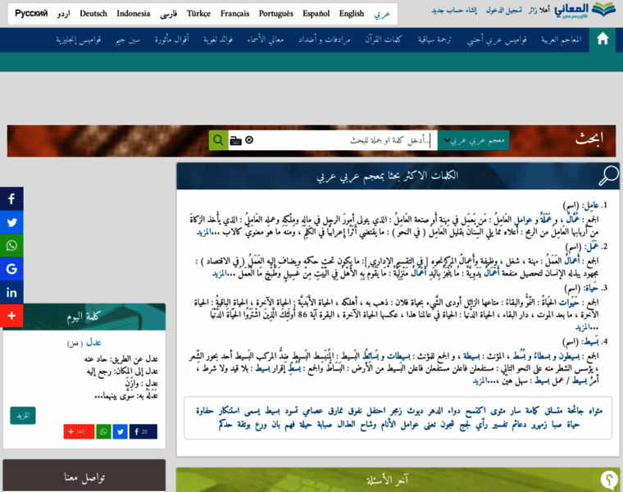Click تواصل معنا panel header
Screen dimensions: 623x492
(84, 476)
